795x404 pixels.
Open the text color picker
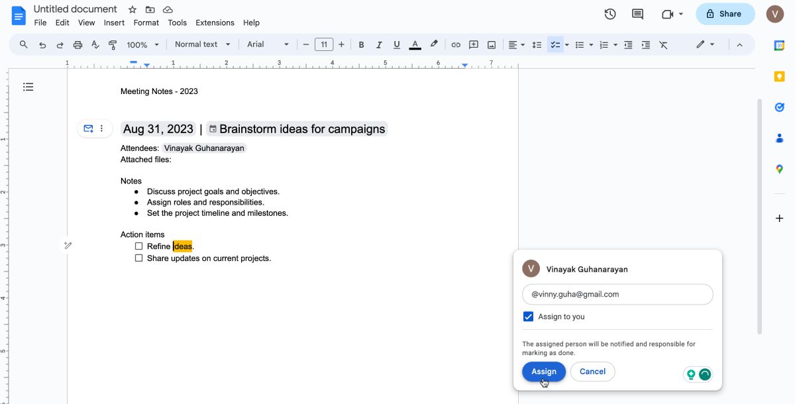(415, 44)
